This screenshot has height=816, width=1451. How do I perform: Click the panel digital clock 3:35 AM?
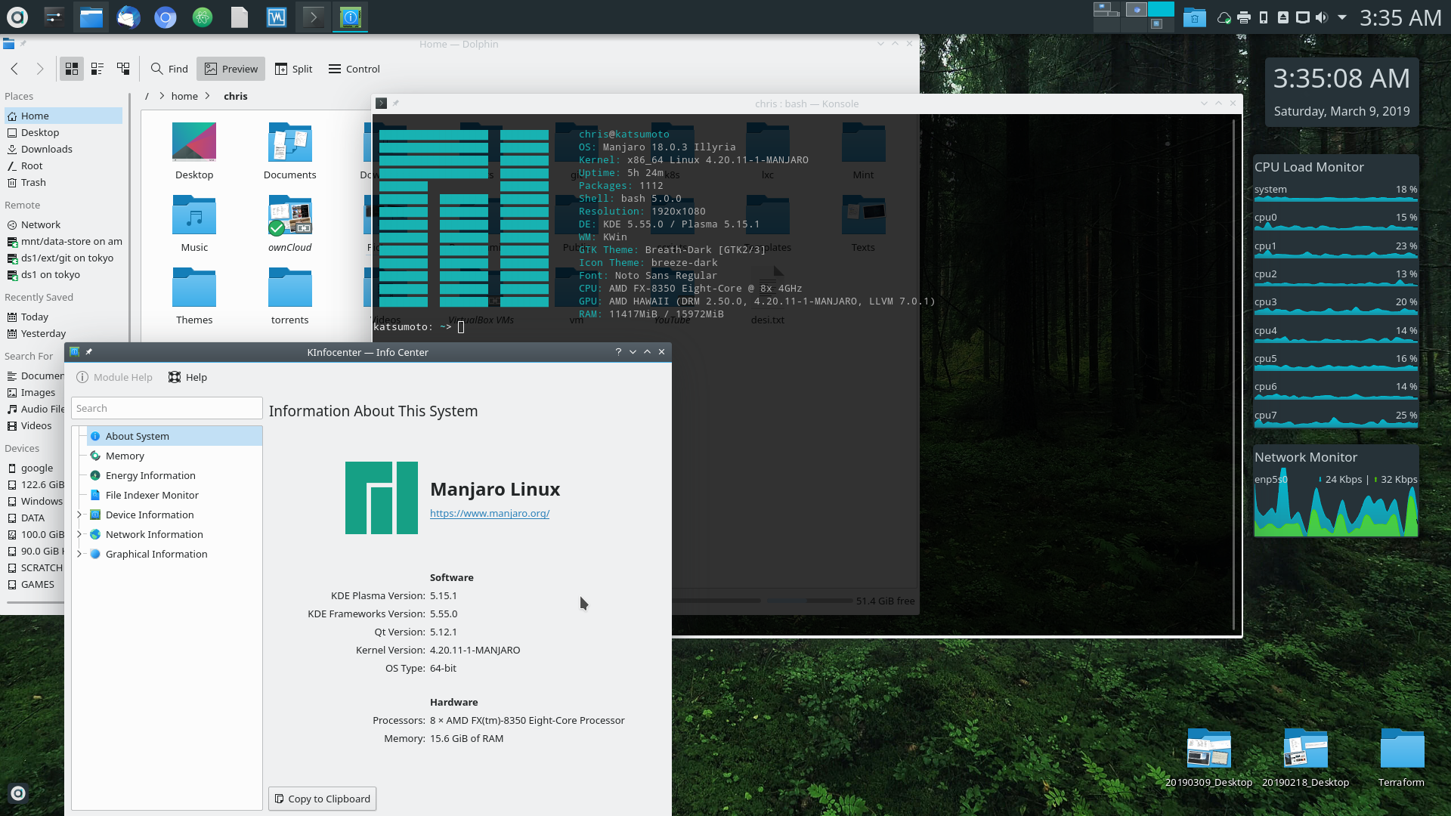pyautogui.click(x=1400, y=17)
